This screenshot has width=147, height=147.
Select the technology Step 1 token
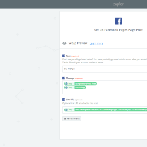(75, 87)
